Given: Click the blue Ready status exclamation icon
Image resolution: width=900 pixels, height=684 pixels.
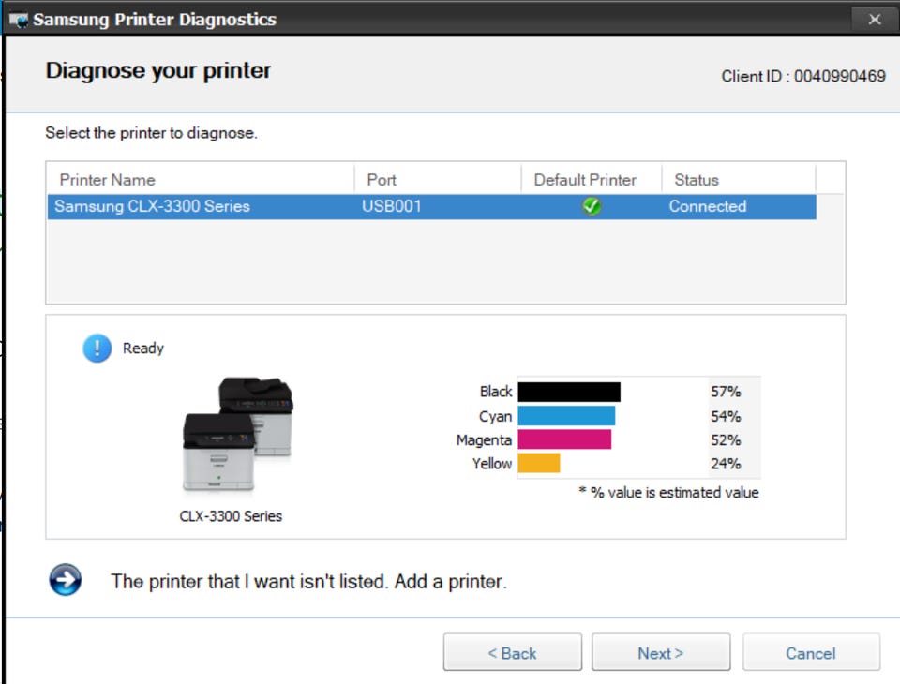Looking at the screenshot, I should 97,349.
